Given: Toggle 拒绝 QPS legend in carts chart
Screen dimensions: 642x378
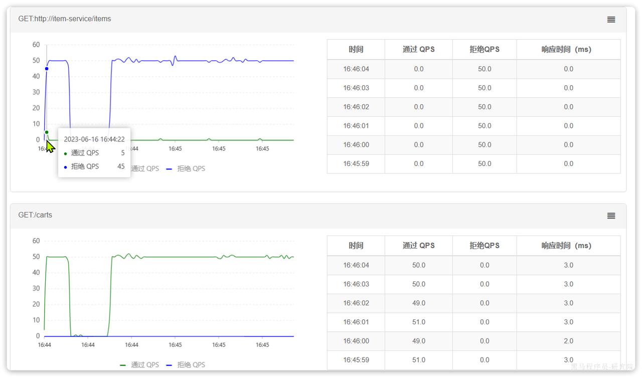Looking at the screenshot, I should [186, 364].
